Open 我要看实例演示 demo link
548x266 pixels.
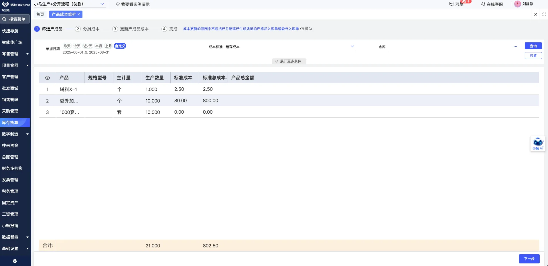click(133, 4)
